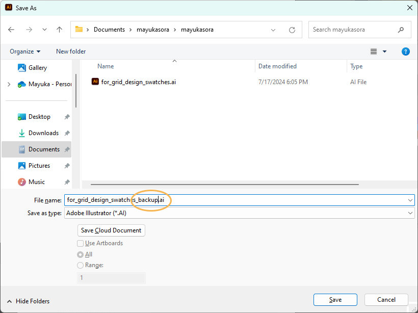Click the Gallery icon in sidebar

tap(22, 68)
